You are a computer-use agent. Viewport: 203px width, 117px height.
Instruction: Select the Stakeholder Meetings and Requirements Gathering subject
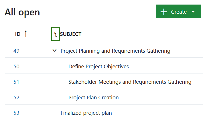point(130,82)
